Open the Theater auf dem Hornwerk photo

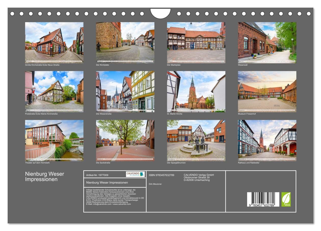[x=54, y=140]
